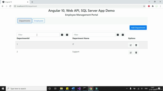Open Task View on taskbar
Screen dimensions: 163x91
(x=55, y=88)
